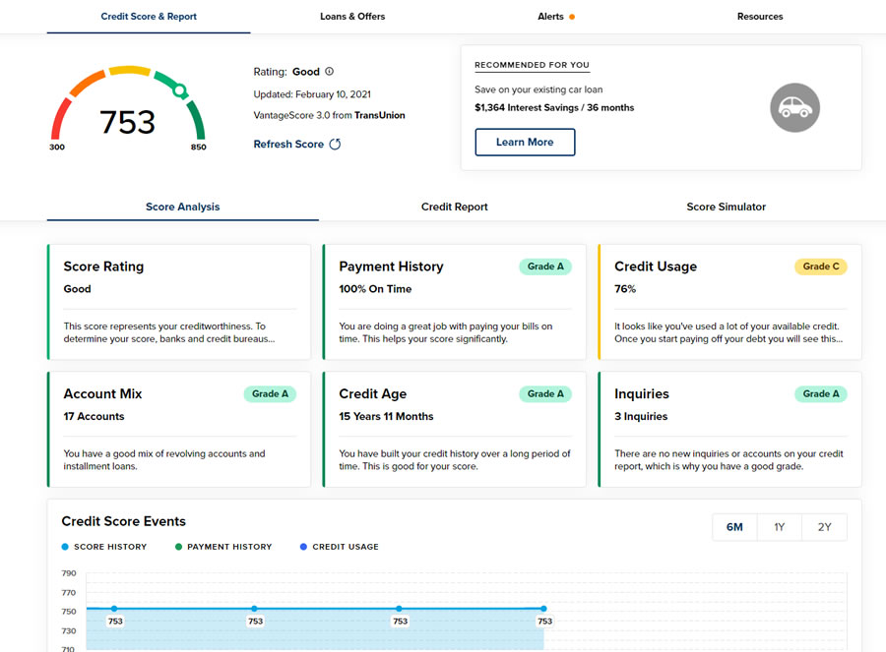Toggle the Score History legend
This screenshot has height=652, width=886.
click(x=103, y=546)
